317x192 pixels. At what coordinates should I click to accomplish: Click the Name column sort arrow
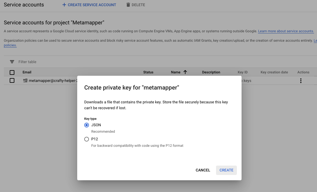click(x=185, y=72)
